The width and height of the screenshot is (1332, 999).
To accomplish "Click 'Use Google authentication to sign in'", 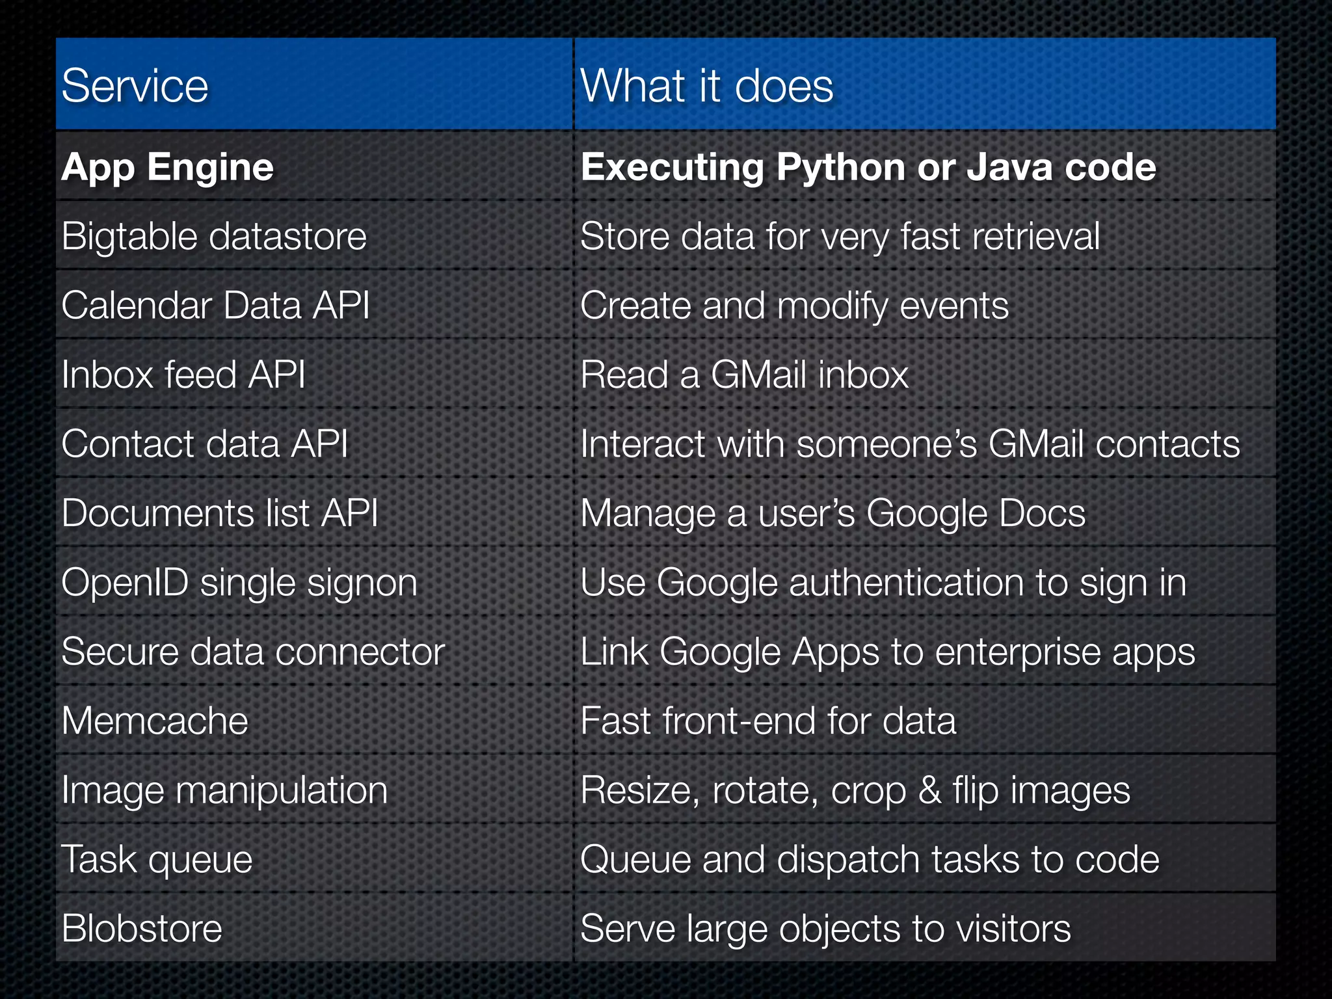I will click(883, 583).
